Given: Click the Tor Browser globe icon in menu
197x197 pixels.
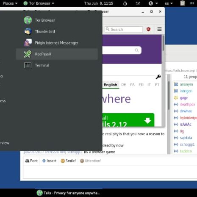Looking at the screenshot, I should click(28, 20).
